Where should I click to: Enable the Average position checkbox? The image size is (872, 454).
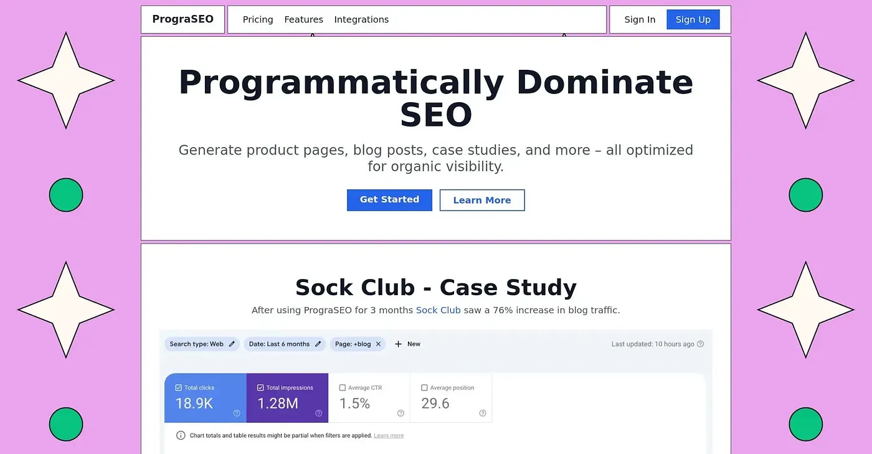424,387
